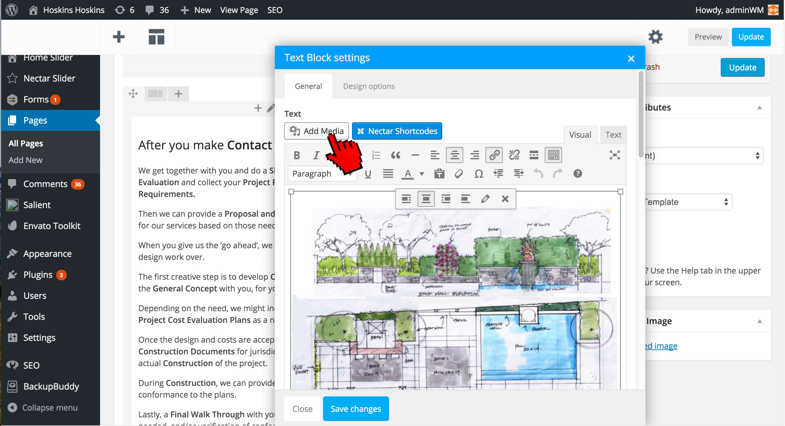Open the Paragraph format dropdown
Image resolution: width=785 pixels, height=426 pixels.
322,174
